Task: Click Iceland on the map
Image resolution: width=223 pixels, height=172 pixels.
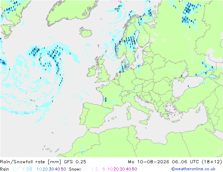Action: [x=85, y=32]
